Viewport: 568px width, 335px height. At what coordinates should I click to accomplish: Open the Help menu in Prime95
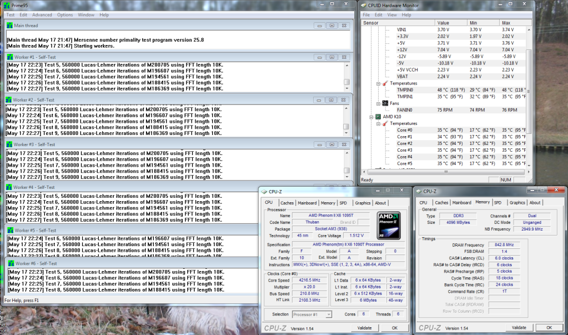coord(104,15)
